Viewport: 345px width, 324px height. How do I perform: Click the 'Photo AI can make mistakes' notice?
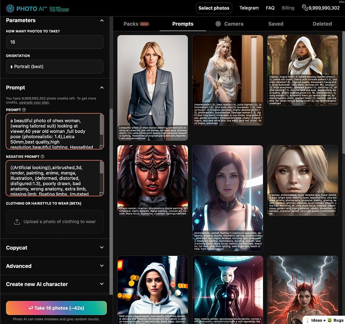click(x=56, y=319)
